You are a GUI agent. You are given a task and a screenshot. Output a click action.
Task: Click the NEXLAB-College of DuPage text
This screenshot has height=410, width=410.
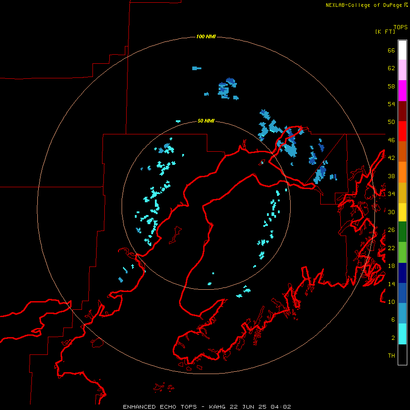[x=364, y=5]
